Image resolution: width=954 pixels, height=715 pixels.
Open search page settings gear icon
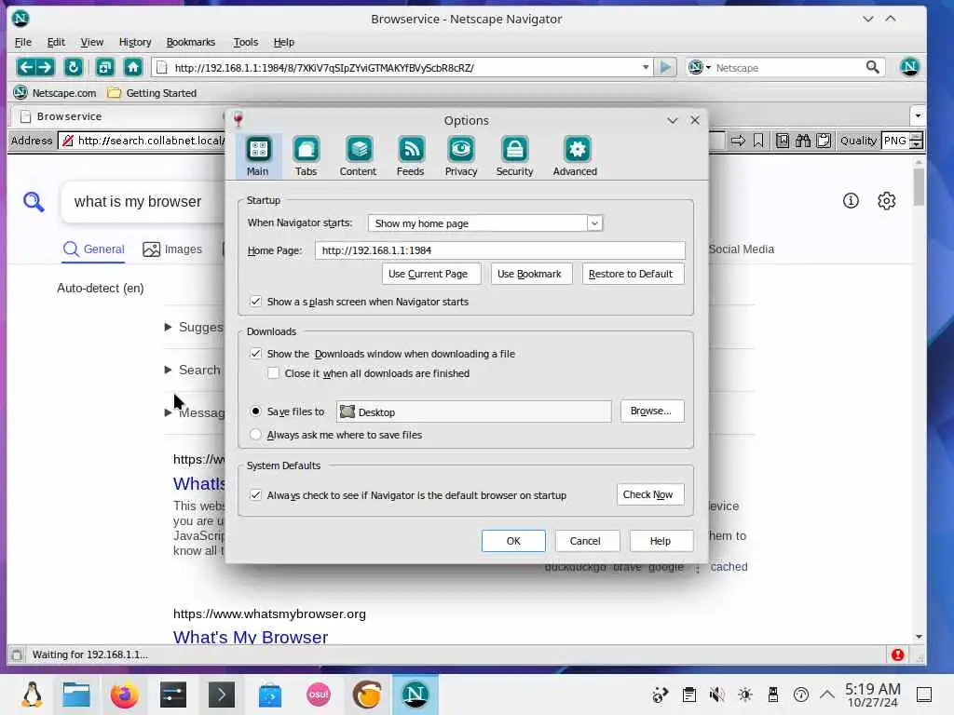(x=887, y=201)
